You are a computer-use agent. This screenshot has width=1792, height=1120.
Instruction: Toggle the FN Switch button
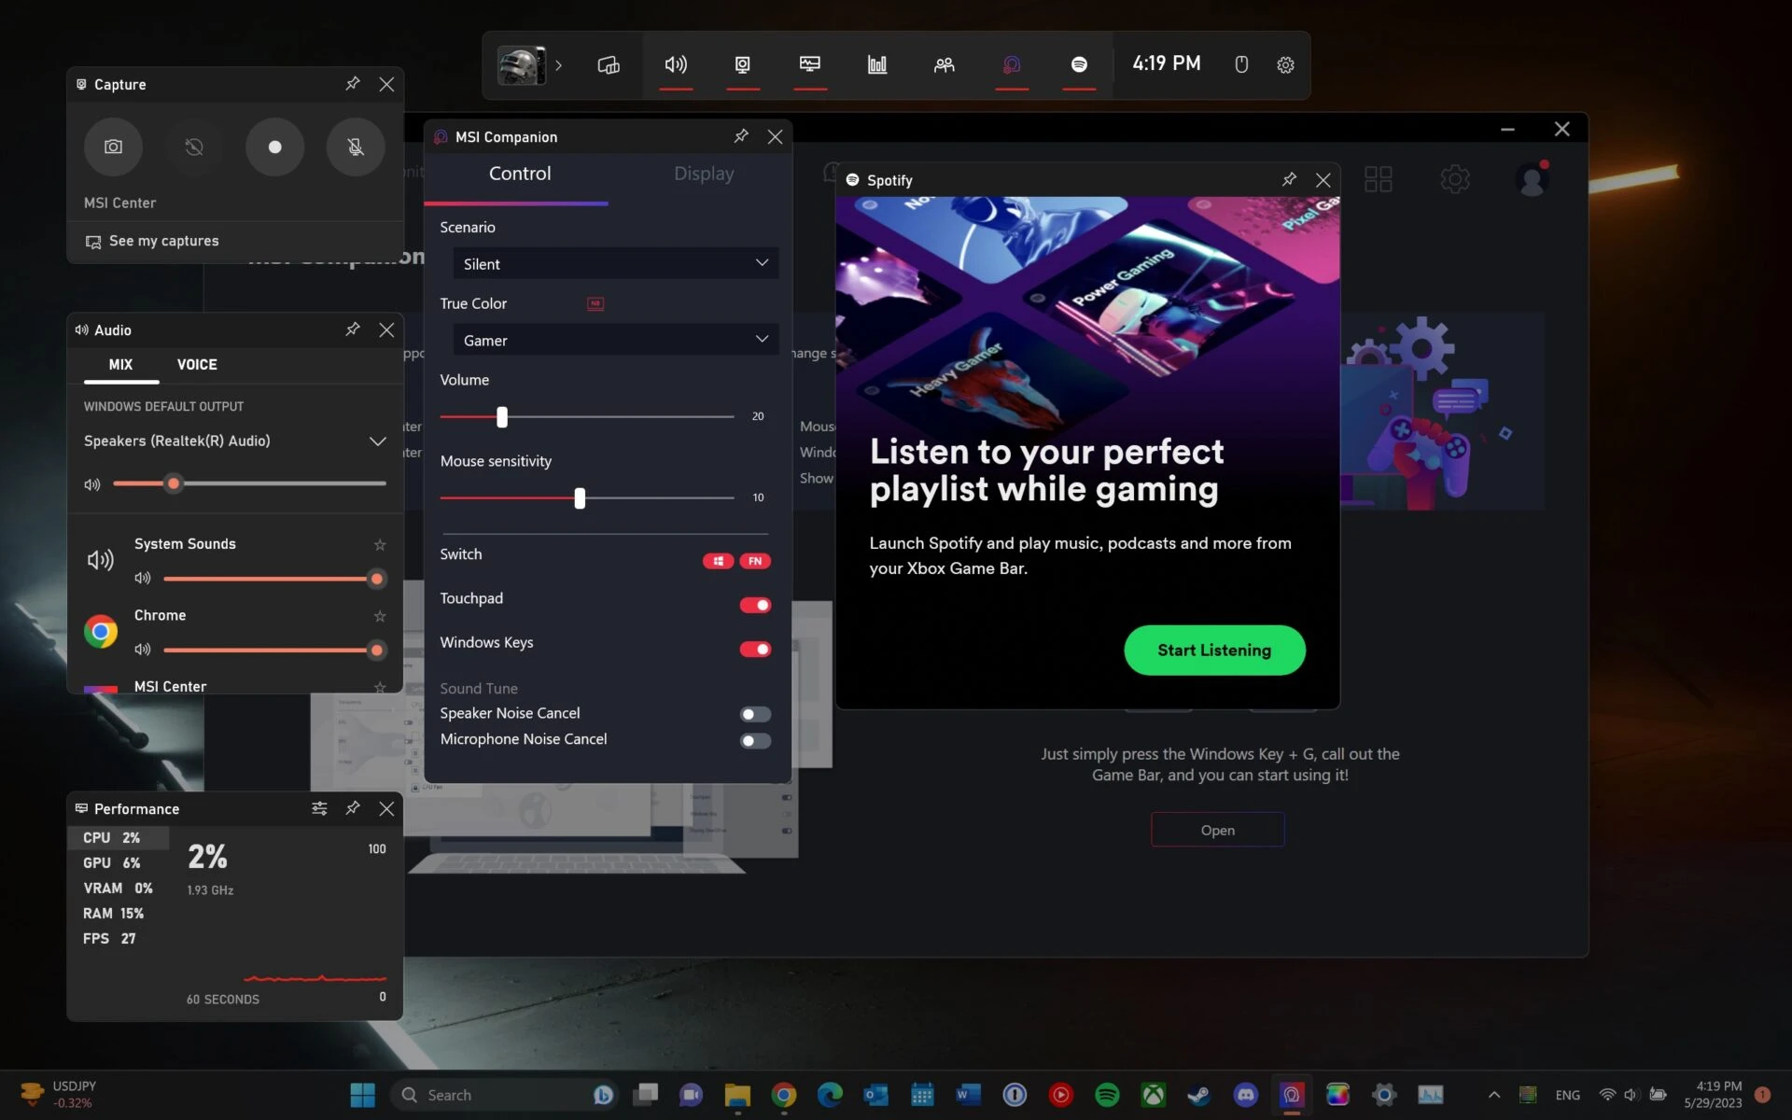point(755,561)
